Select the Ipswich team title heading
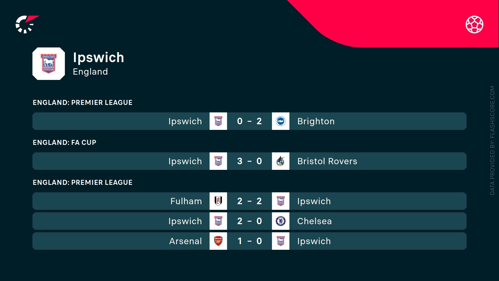This screenshot has height=281, width=499. (x=99, y=57)
